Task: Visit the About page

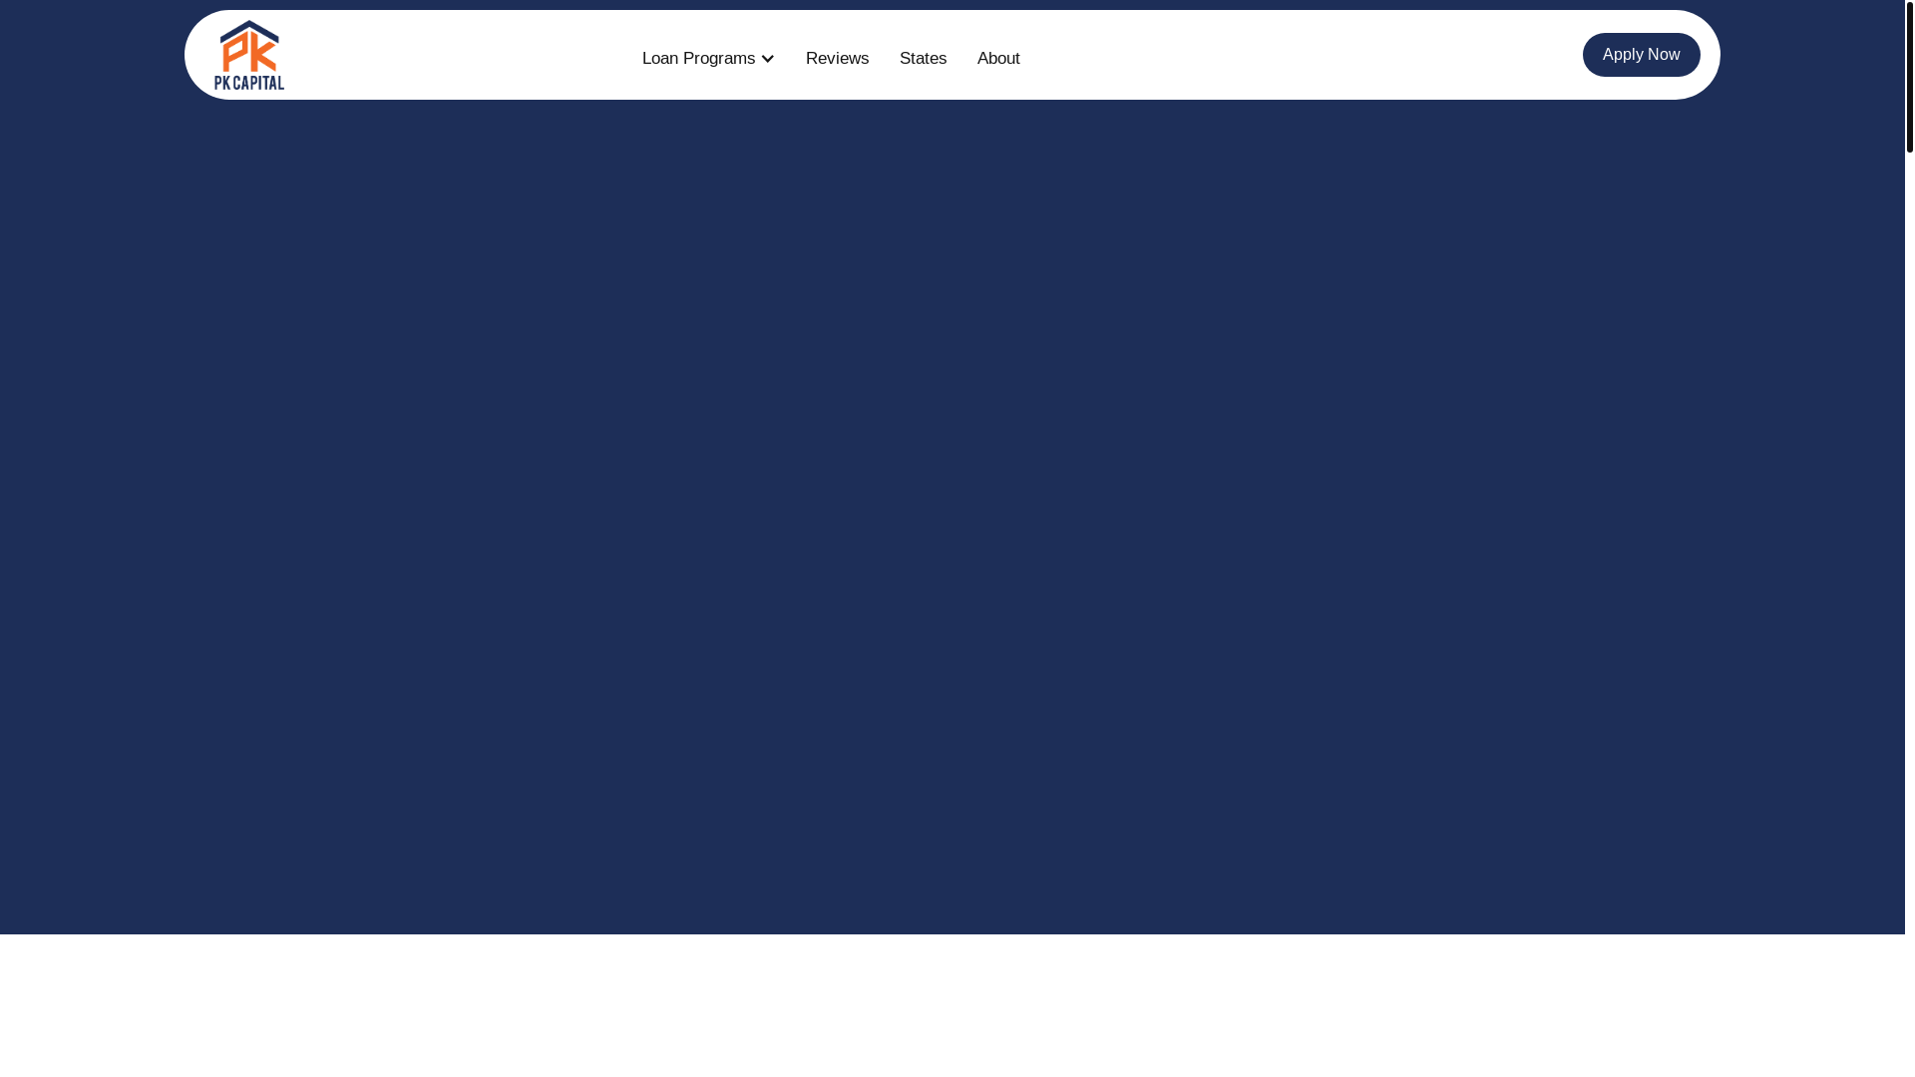Action: 998,59
